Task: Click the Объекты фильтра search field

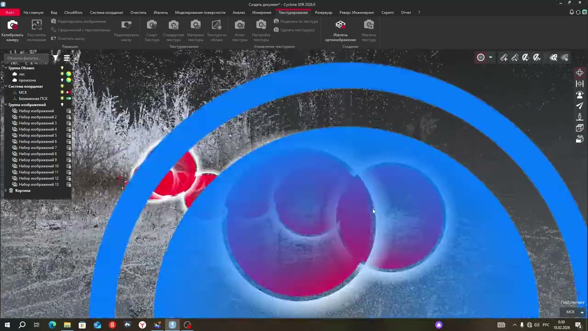Action: tap(27, 58)
